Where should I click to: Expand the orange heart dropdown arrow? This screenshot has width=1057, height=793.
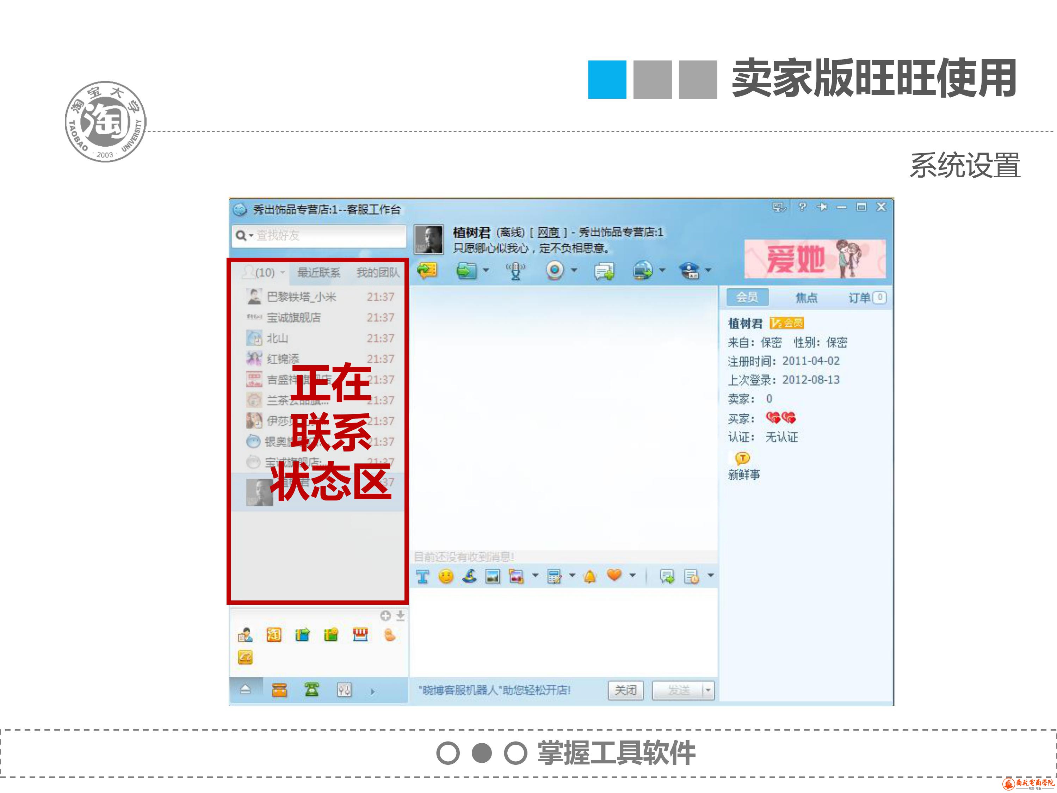tap(632, 576)
